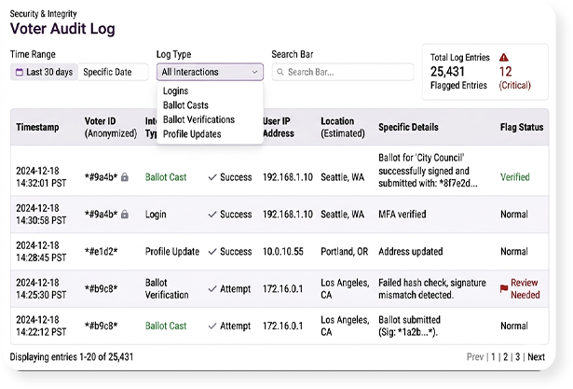This screenshot has height=389, width=573.
Task: Switch to Specific Date time range
Action: (x=114, y=72)
